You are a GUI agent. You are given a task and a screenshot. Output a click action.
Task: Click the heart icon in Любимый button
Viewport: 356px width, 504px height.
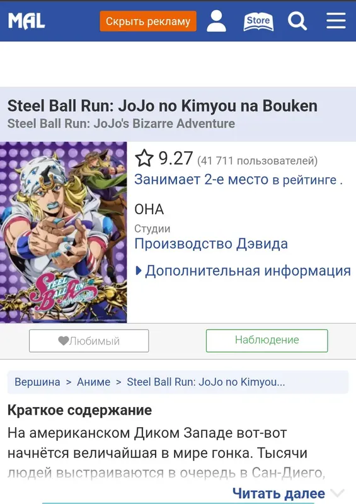(64, 340)
